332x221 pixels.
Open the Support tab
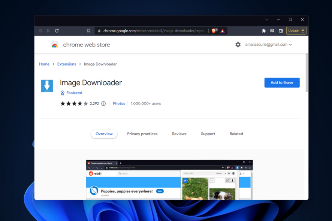pyautogui.click(x=208, y=134)
